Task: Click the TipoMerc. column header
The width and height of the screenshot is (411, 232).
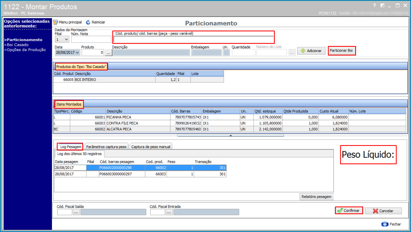Action: click(x=62, y=111)
